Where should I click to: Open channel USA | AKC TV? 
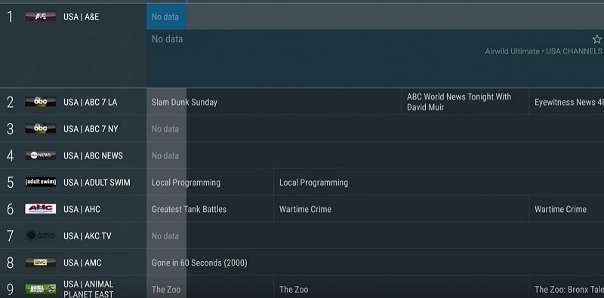coord(87,236)
